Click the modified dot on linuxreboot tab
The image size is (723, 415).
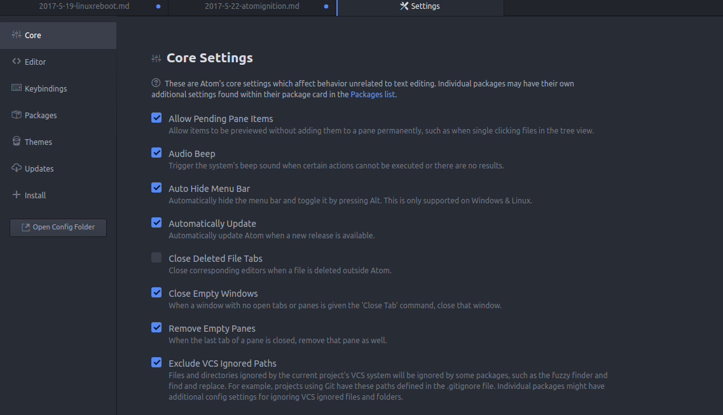158,6
